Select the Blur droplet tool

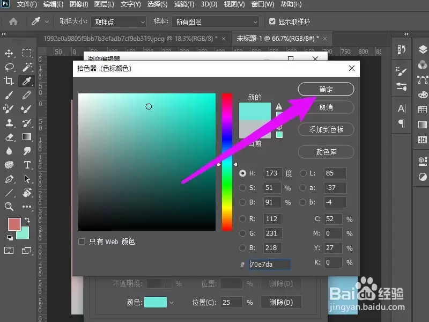(9, 151)
